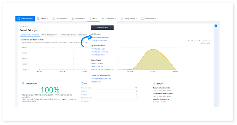Select Vendas Suspensas in POS menu
The image size is (237, 125).
click(100, 40)
